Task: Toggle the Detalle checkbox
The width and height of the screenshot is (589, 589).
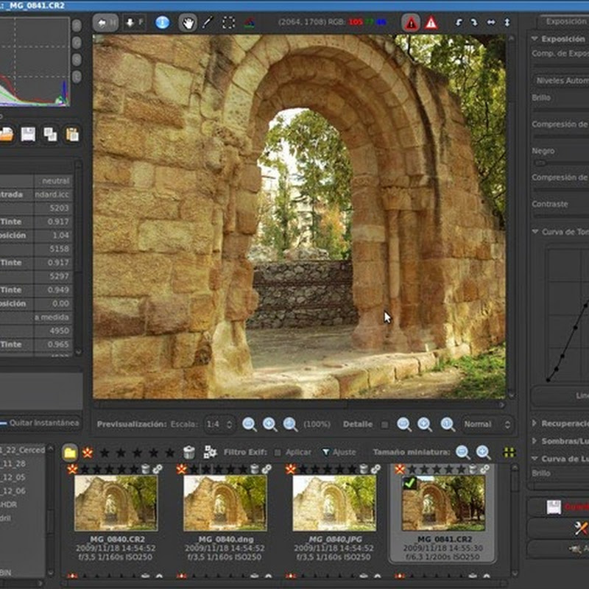Action: click(384, 425)
